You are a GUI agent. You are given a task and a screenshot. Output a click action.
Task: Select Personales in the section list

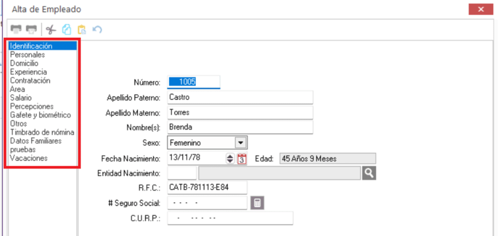27,55
